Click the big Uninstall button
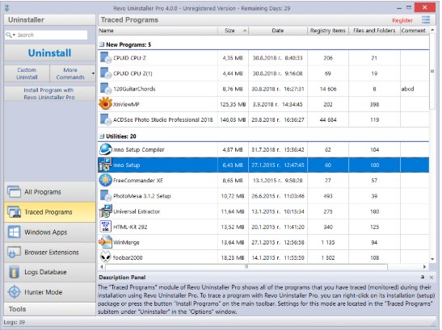This screenshot has width=442, height=330. point(50,53)
